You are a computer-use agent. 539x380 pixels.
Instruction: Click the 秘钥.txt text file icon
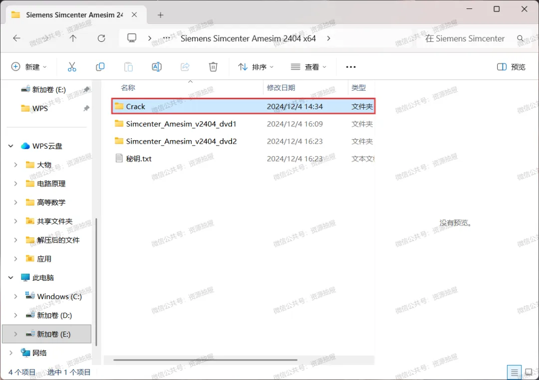[119, 159]
